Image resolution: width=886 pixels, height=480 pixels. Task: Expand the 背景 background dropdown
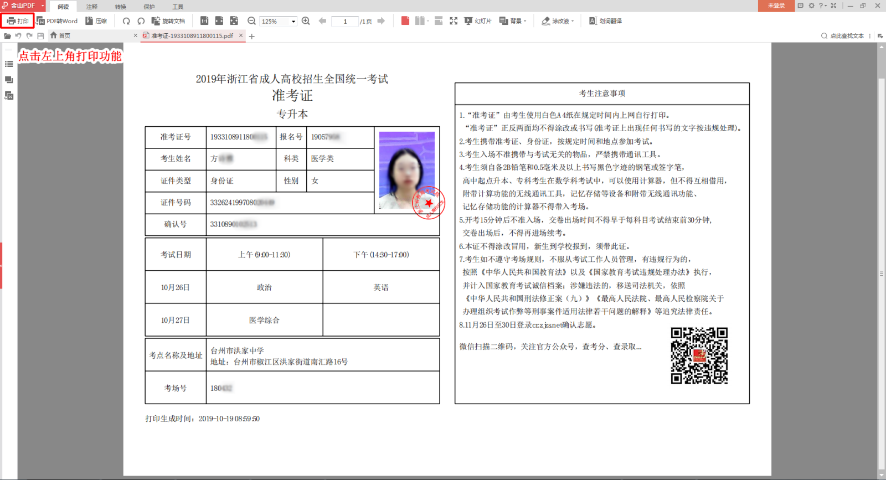525,21
